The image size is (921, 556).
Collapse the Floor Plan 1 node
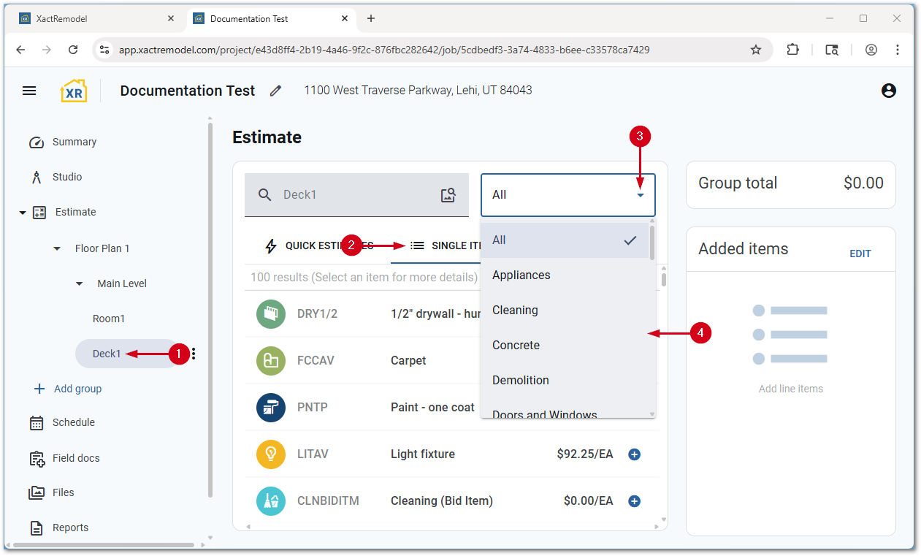point(58,248)
